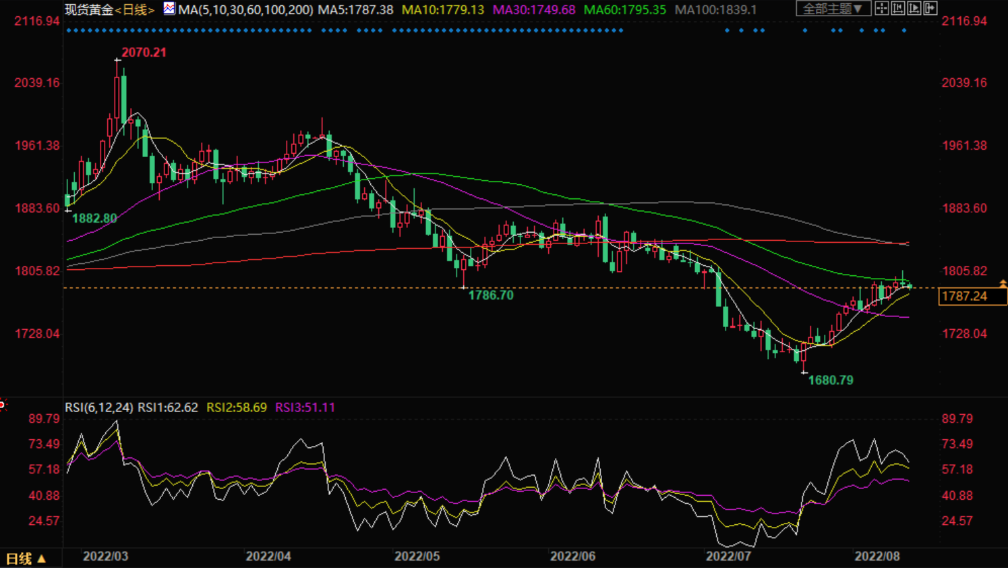This screenshot has height=568, width=1008.
Task: Click the orange price marker arrow
Action: [x=1003, y=283]
